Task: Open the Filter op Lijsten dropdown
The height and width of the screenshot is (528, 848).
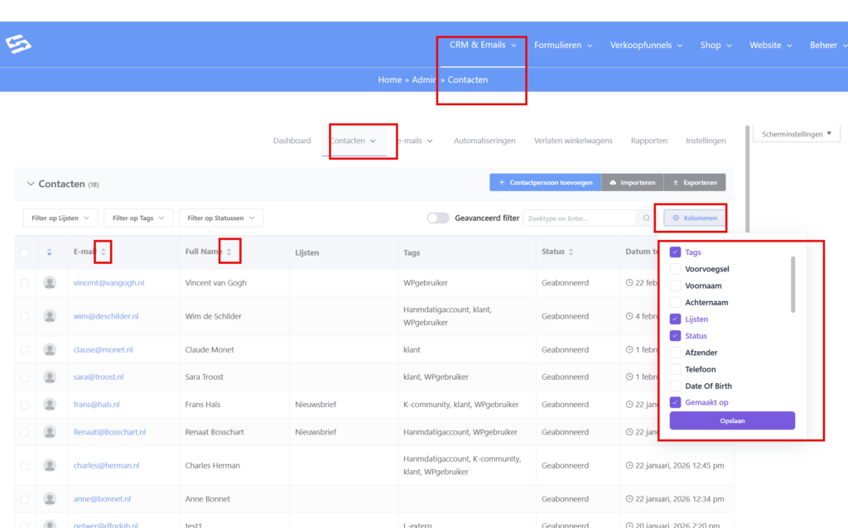Action: (x=60, y=218)
